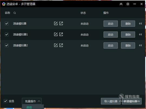Expand more options for 逍遥模拟器2 row
Screen dimensions: 146x109
pyautogui.click(x=140, y=45)
